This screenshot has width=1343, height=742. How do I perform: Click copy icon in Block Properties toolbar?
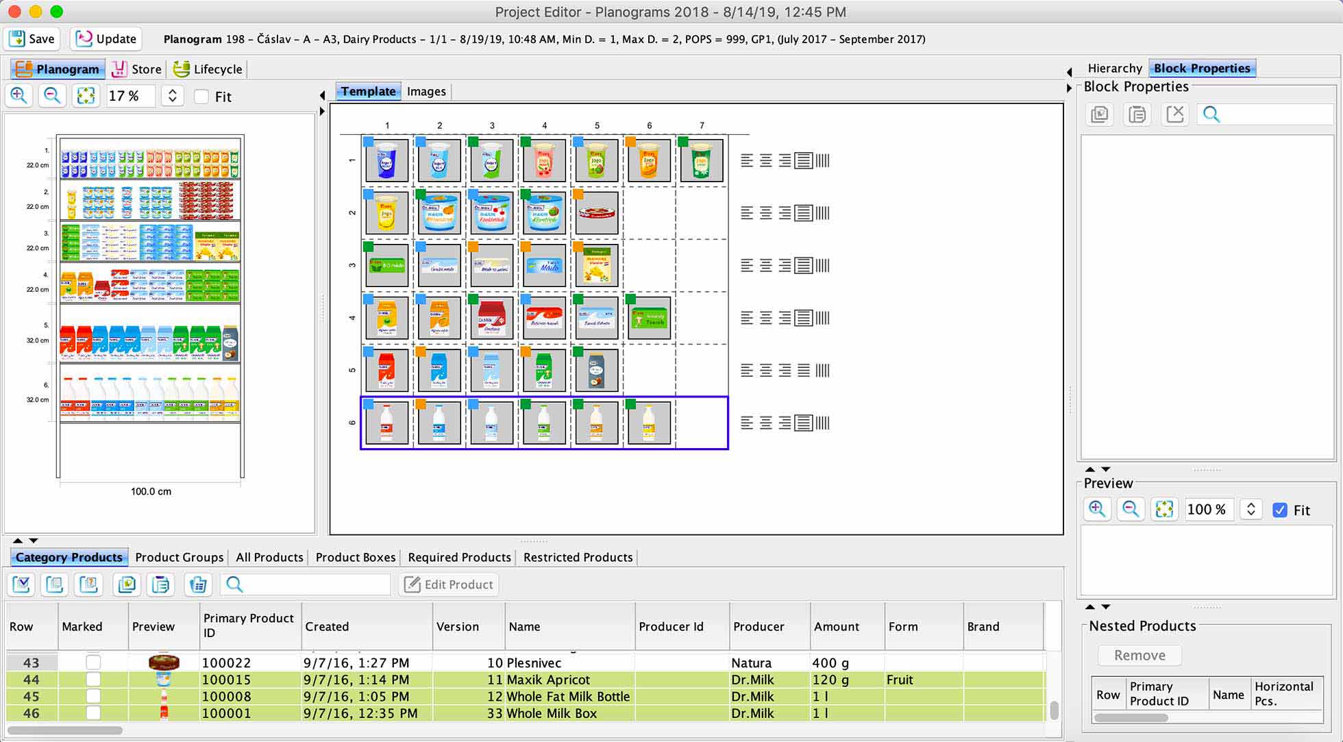tap(1100, 114)
